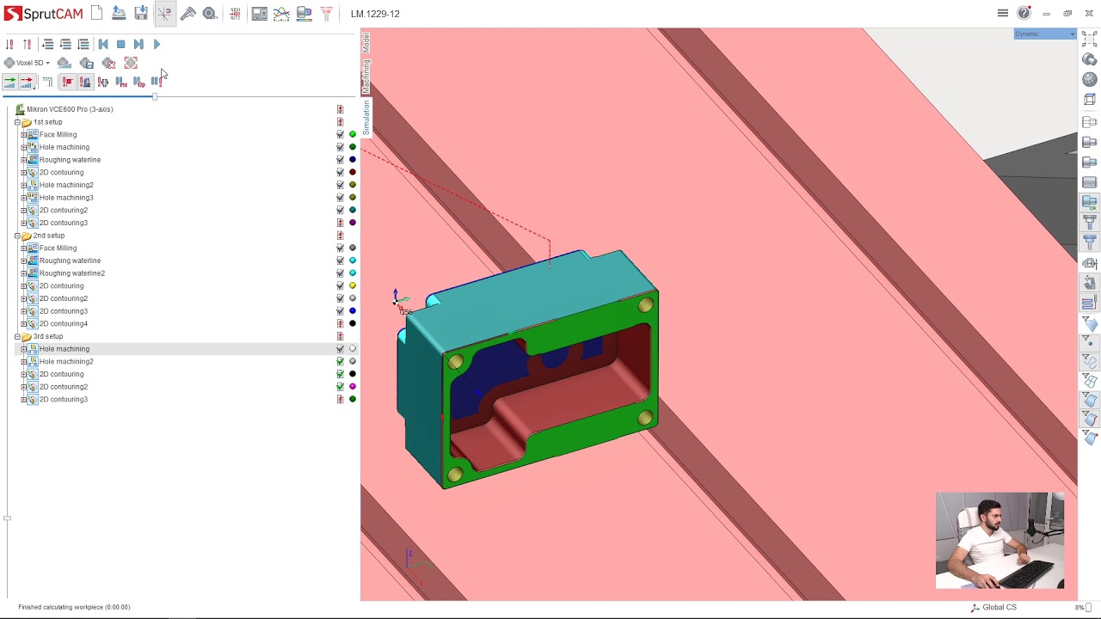This screenshot has width=1101, height=619.
Task: Select Hole machining2 in 1st setup
Action: pos(66,185)
